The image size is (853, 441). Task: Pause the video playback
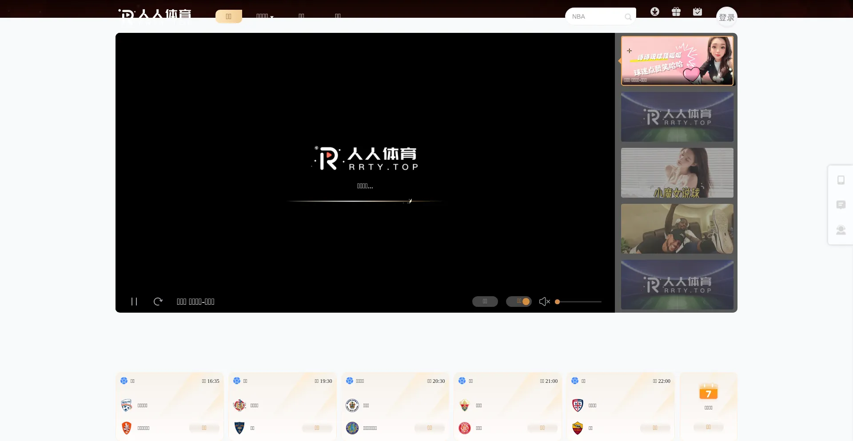click(134, 302)
